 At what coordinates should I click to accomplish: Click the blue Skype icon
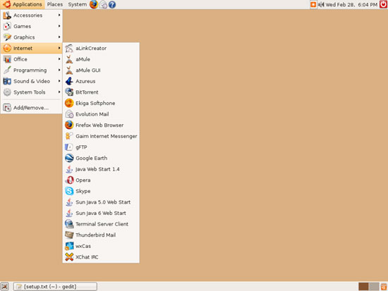coord(69,191)
